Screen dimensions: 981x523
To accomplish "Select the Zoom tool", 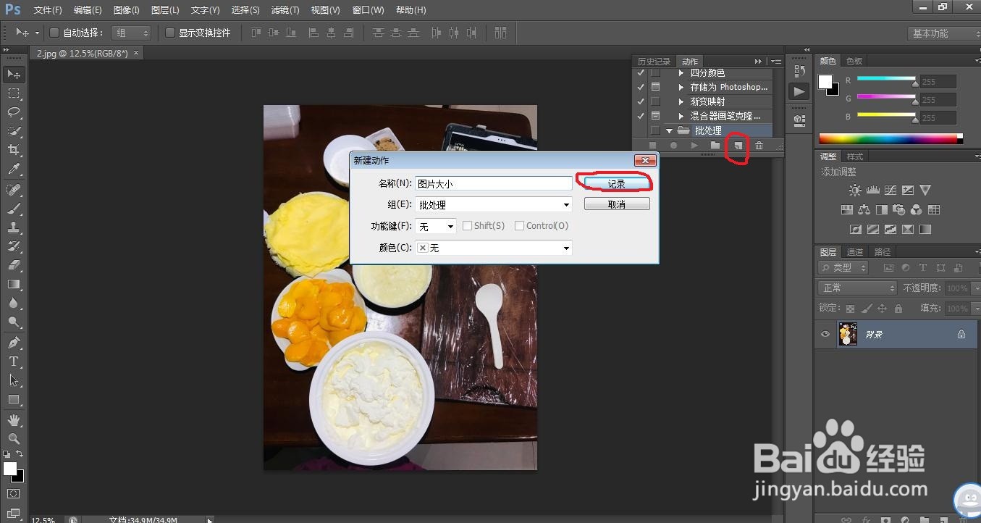I will pyautogui.click(x=14, y=438).
